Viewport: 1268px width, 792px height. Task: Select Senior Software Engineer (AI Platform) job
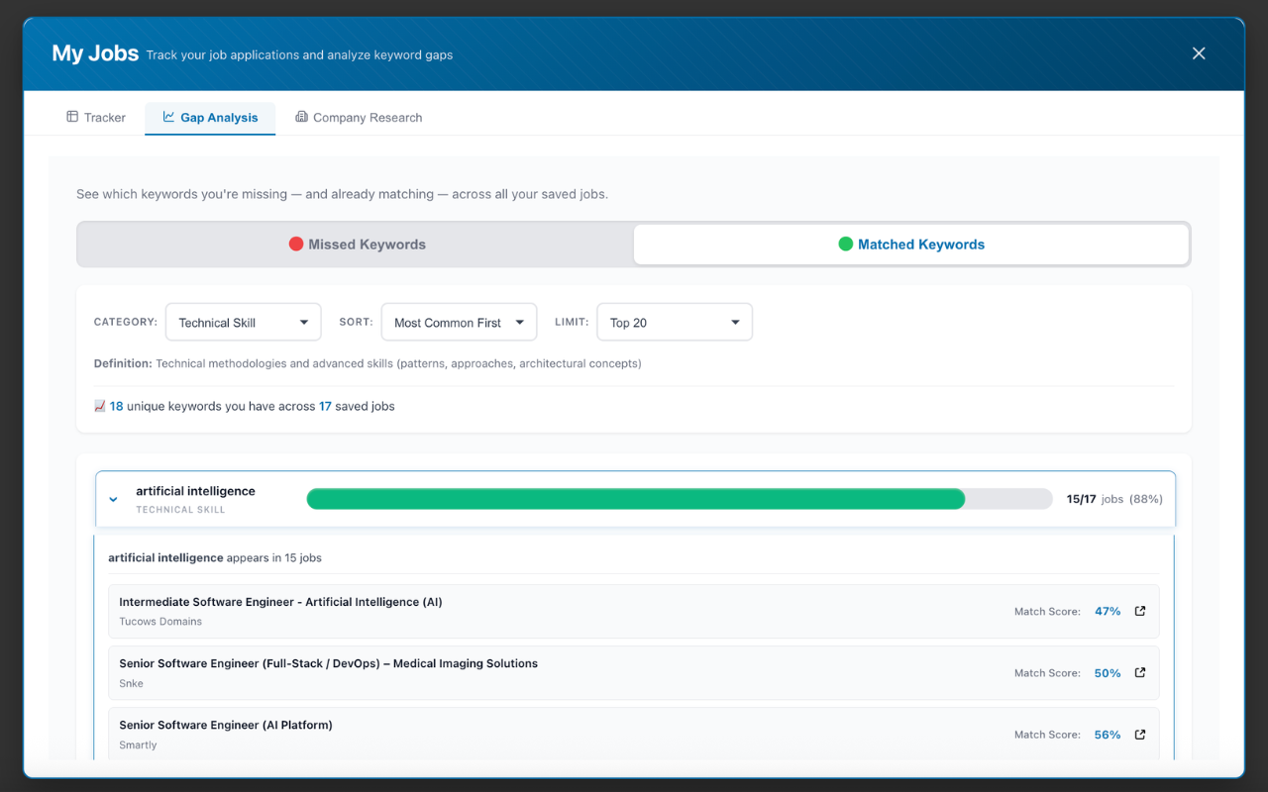point(634,734)
